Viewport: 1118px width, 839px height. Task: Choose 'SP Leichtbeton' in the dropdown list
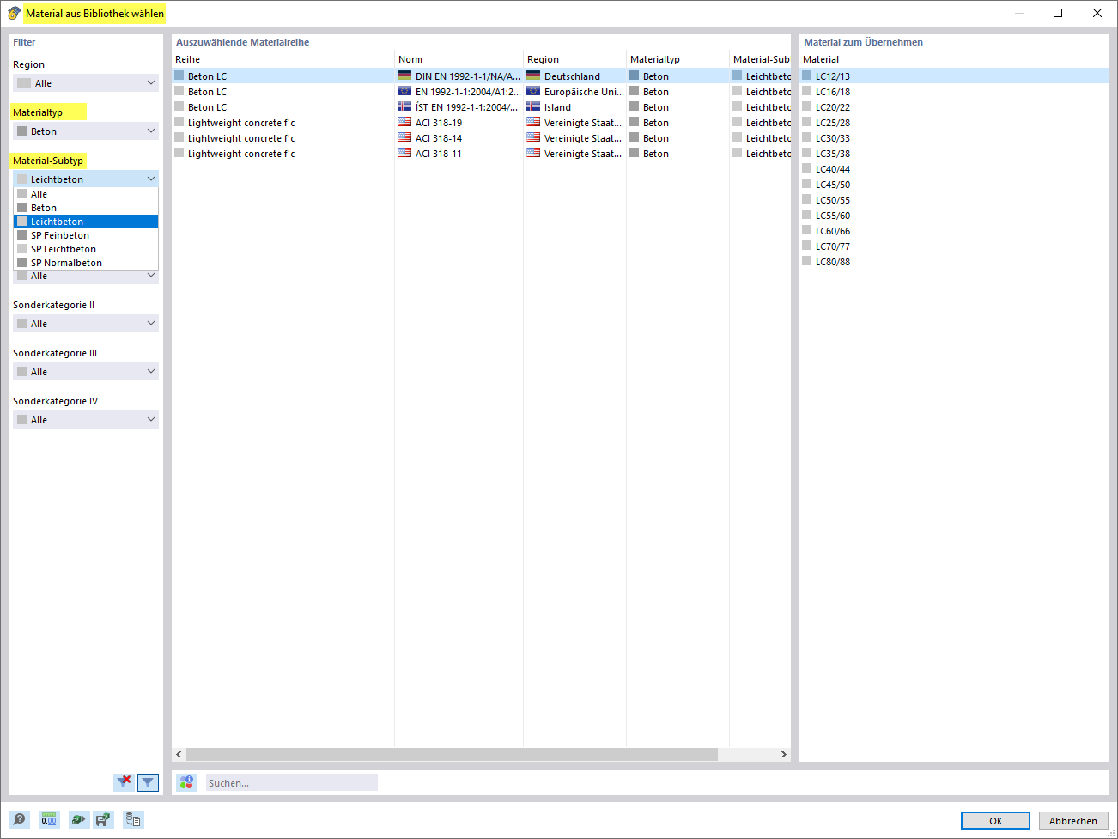pyautogui.click(x=86, y=249)
